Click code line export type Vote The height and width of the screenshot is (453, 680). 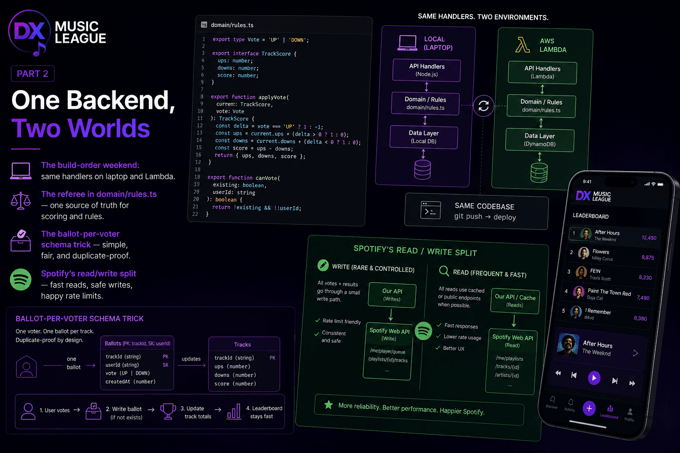pyautogui.click(x=260, y=40)
